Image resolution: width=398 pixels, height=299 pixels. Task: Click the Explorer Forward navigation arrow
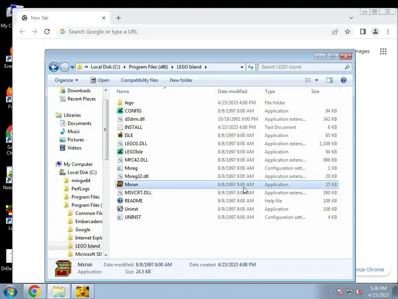coord(65,67)
